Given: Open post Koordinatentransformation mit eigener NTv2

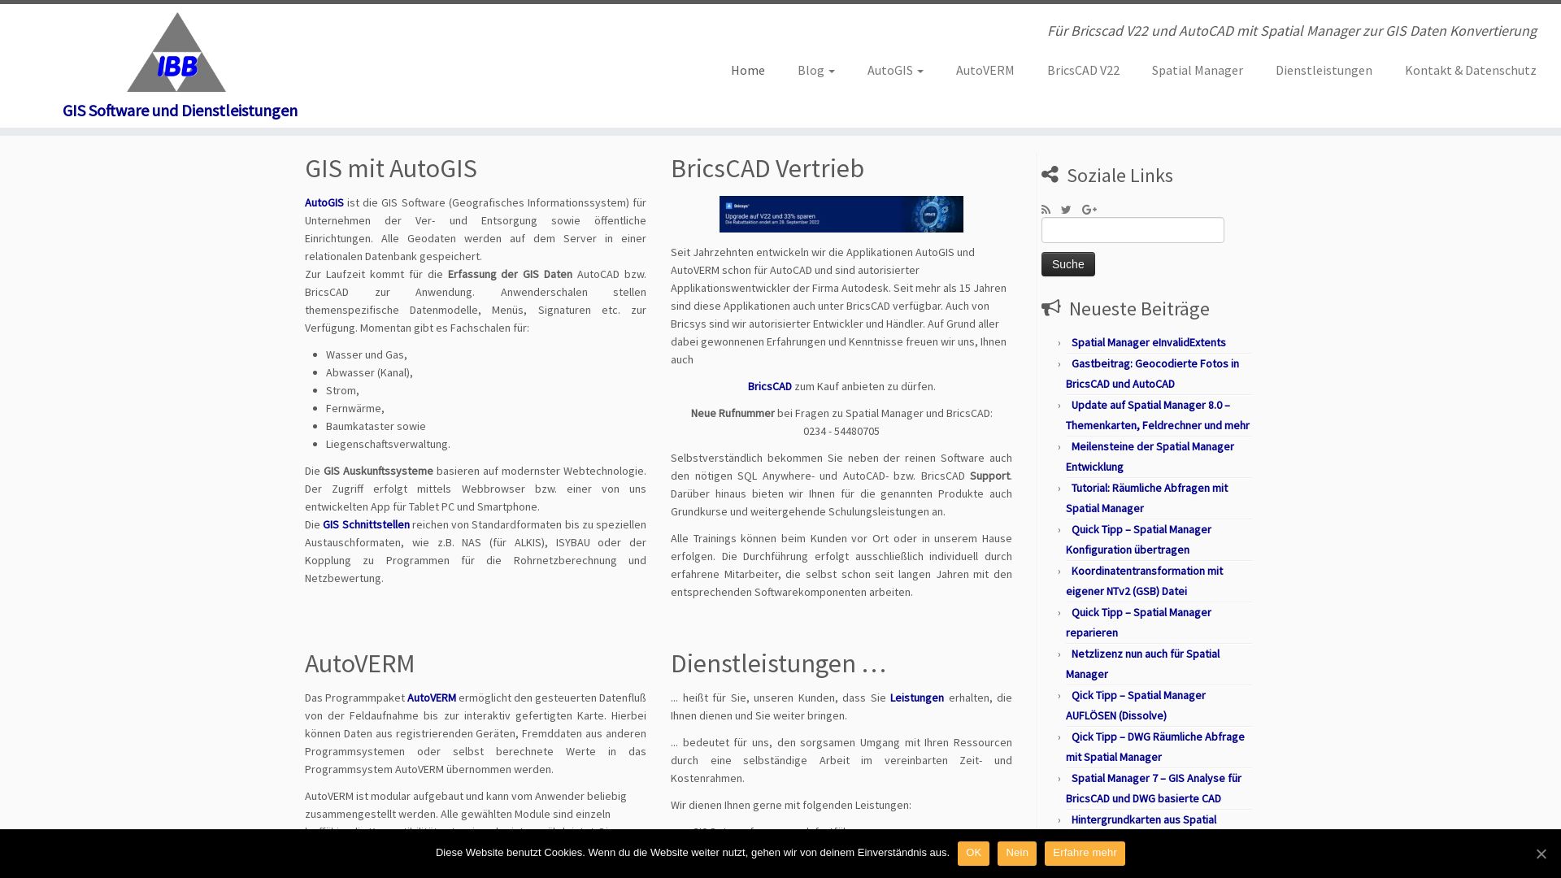Looking at the screenshot, I should 1144,581.
